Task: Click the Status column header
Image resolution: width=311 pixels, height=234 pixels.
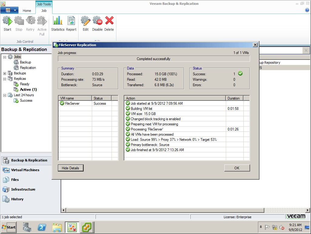Action: tap(102, 98)
